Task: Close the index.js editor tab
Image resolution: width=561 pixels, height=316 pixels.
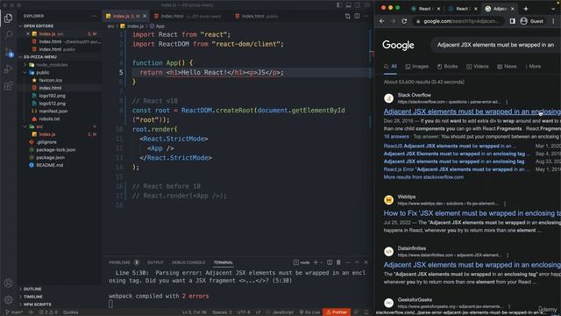Action: (145, 16)
